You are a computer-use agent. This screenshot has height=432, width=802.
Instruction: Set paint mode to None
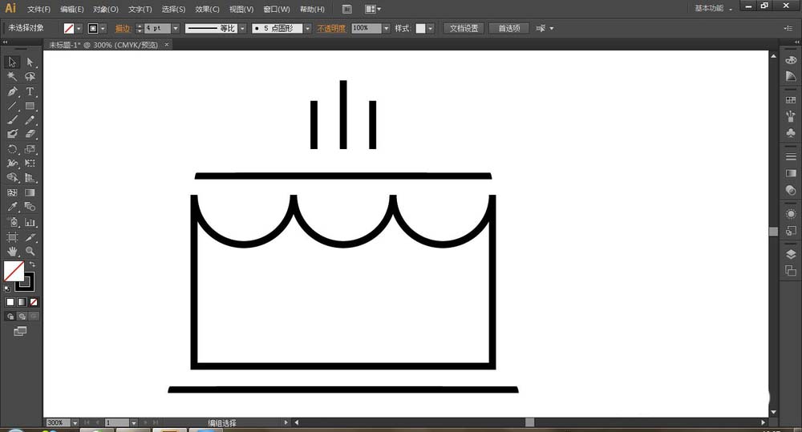pos(33,302)
